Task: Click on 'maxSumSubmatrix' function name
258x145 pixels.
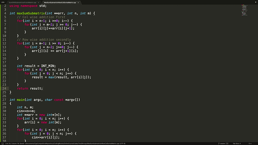Action: (x=31, y=13)
